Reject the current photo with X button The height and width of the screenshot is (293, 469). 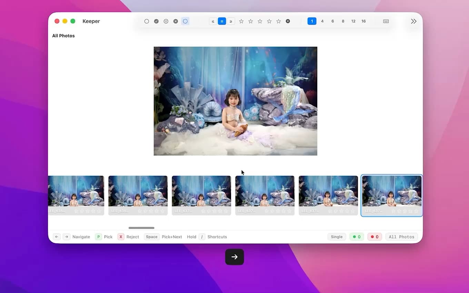[121, 237]
